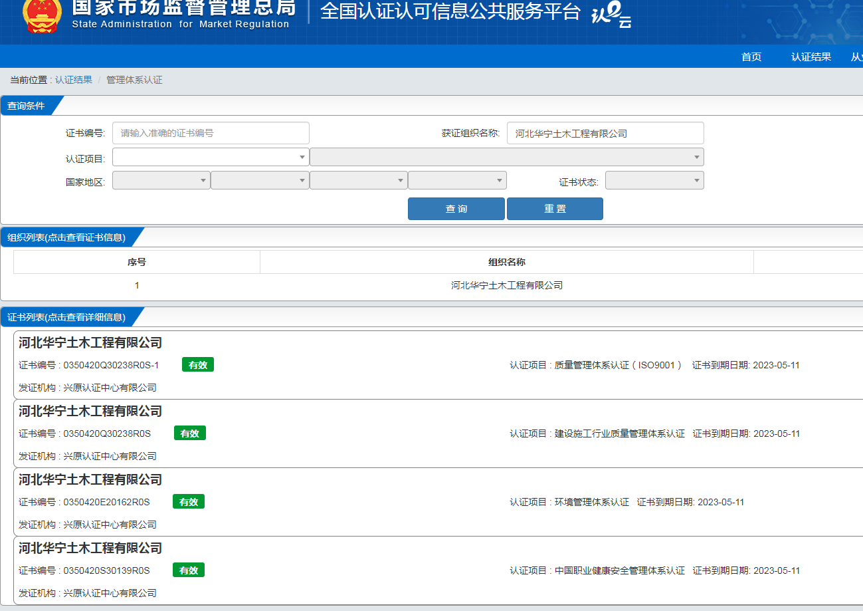The height and width of the screenshot is (611, 863).
Task: Open the third 国家地区 dropdown
Action: [359, 180]
